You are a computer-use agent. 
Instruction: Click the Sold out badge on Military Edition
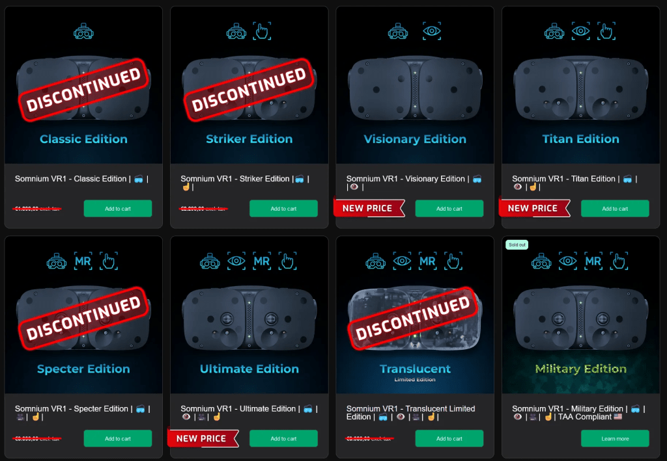517,244
